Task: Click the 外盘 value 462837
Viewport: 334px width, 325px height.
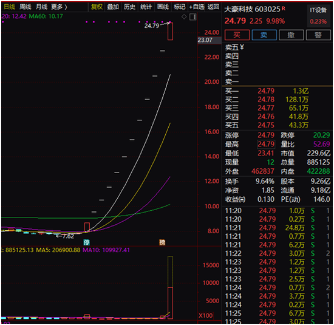Action: pos(263,171)
